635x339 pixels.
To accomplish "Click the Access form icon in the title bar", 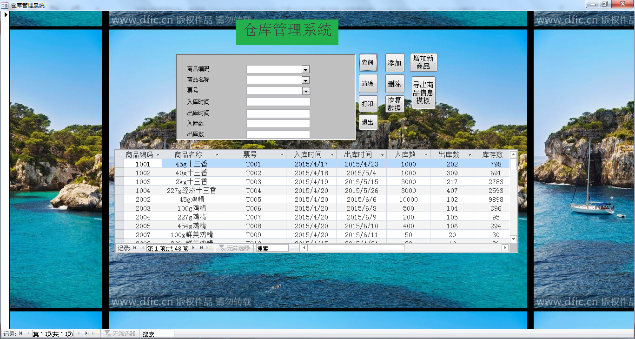I will (4, 4).
